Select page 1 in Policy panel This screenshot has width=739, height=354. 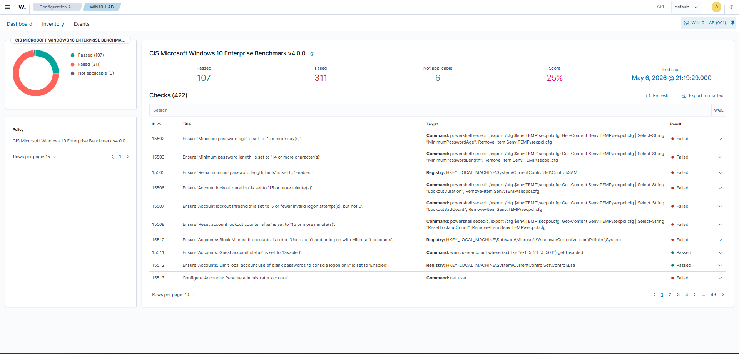point(120,157)
